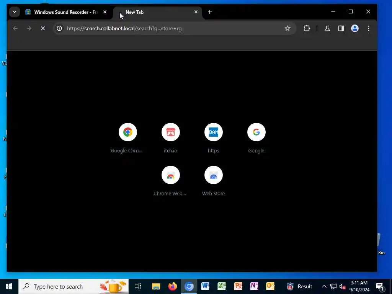Viewport: 392px width, 294px height.
Task: Open the muted volume tray icon
Action: point(342,286)
